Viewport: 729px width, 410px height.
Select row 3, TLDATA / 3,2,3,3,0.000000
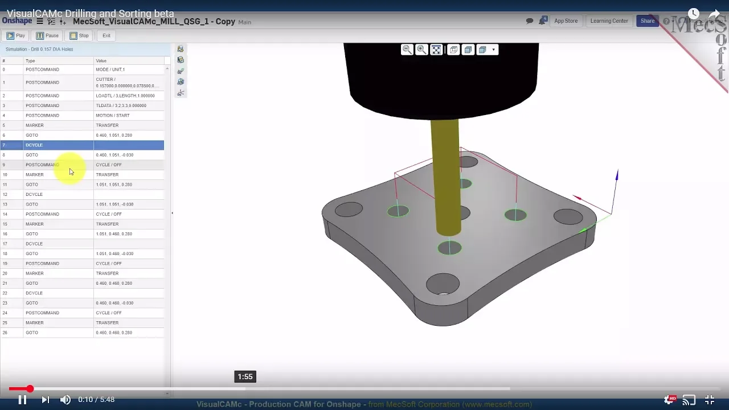(82, 105)
